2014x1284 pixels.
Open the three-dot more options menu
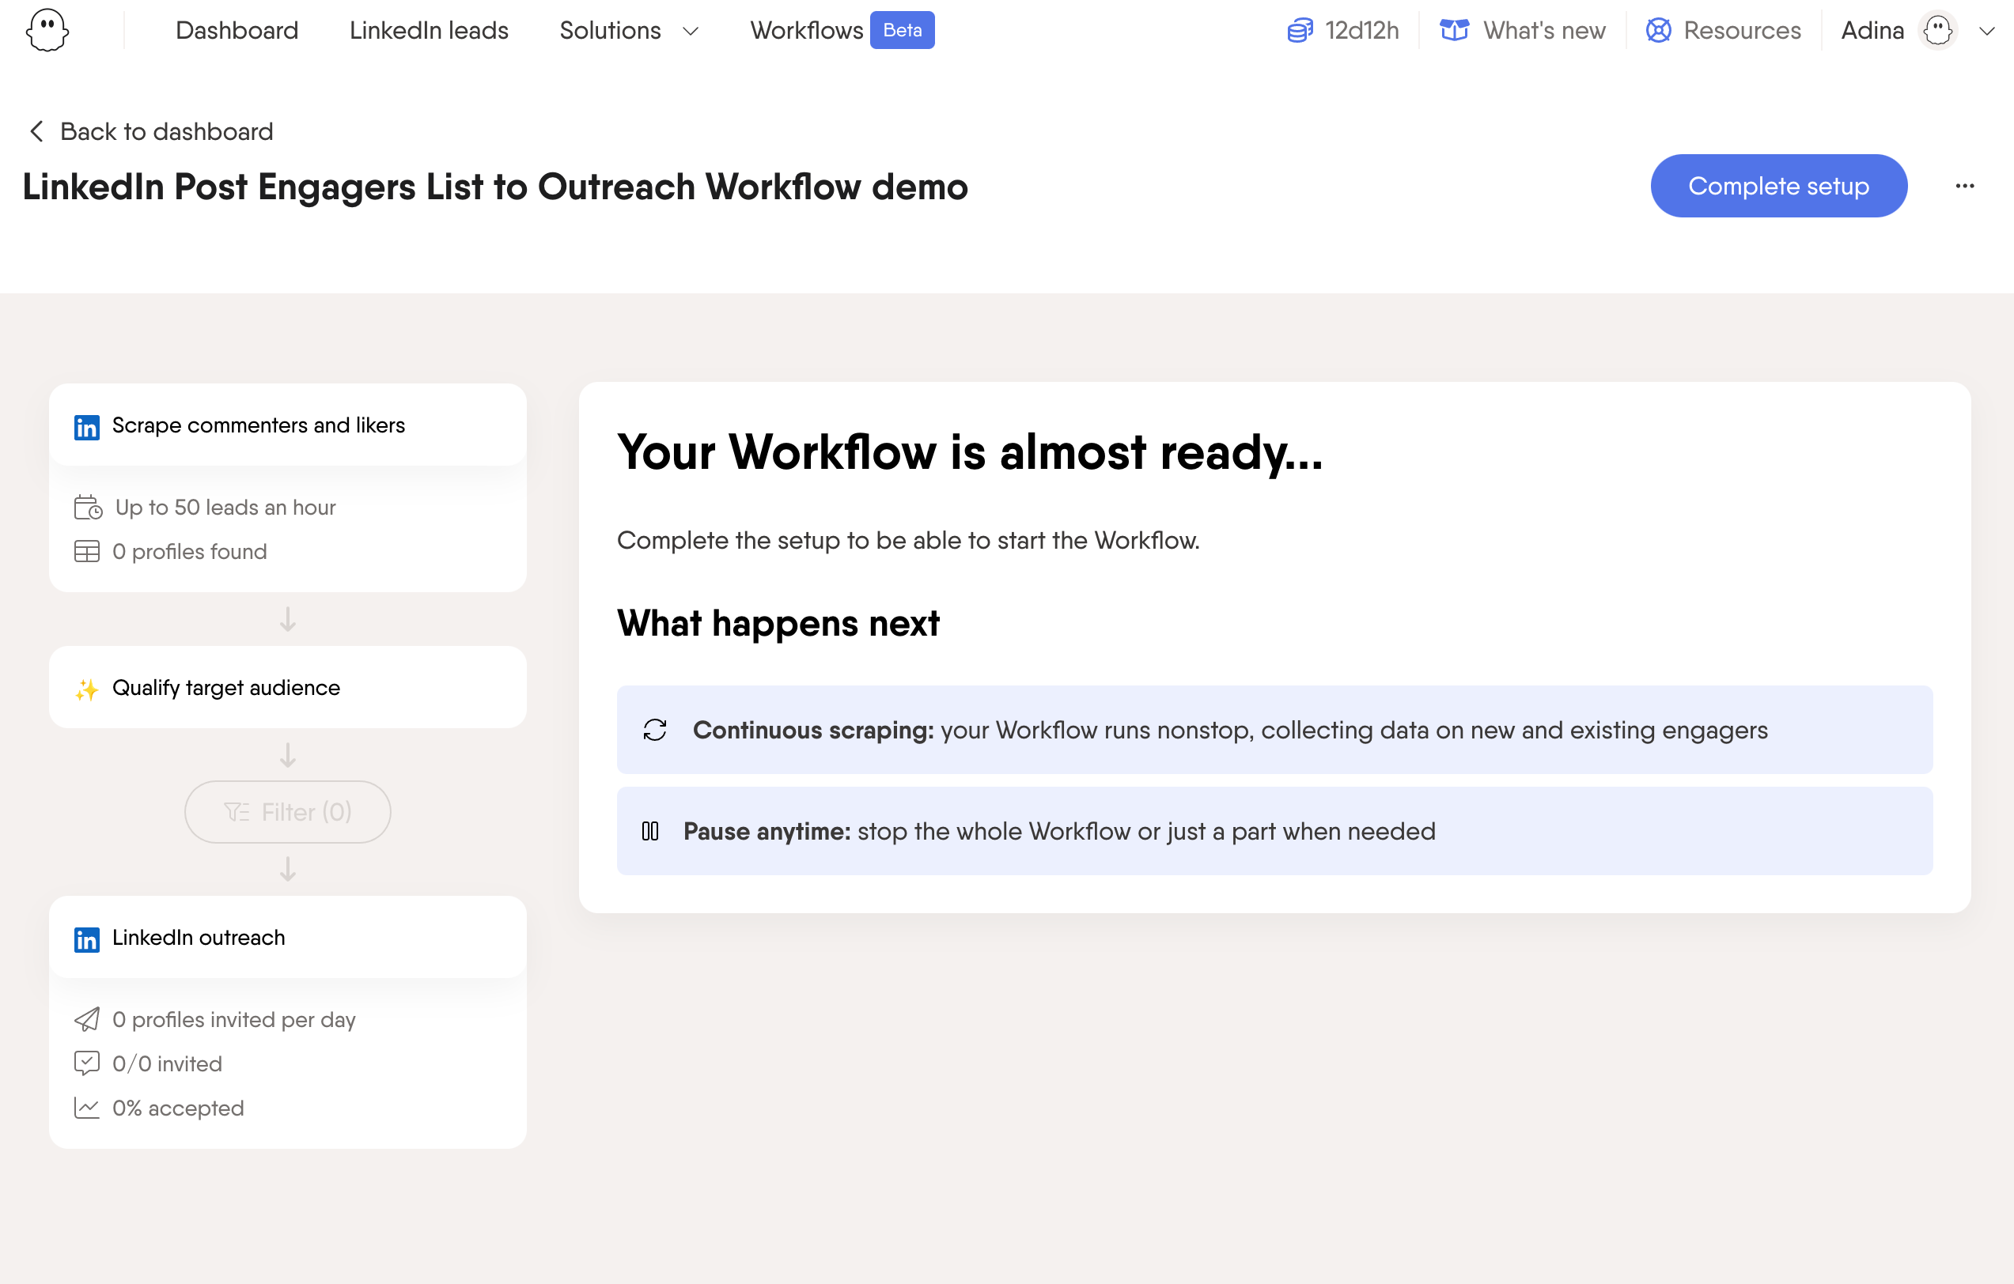point(1965,186)
